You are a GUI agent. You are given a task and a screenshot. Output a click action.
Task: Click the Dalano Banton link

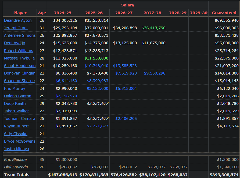[x=17, y=96]
